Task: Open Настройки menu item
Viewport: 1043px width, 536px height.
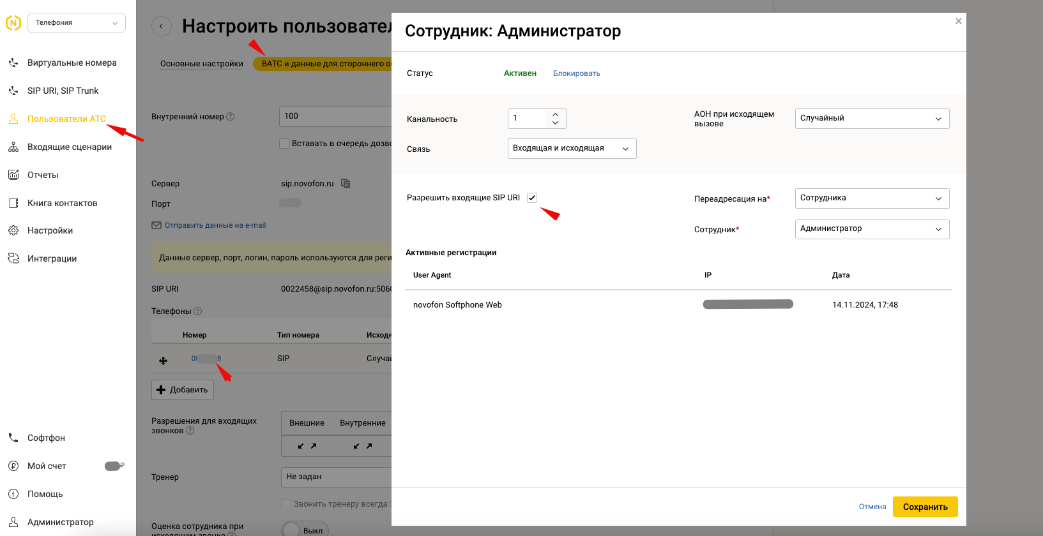Action: click(50, 230)
